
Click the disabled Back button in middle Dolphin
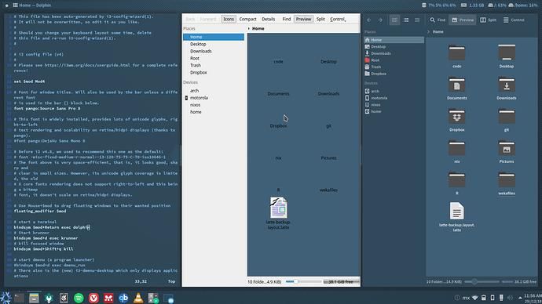(x=190, y=19)
